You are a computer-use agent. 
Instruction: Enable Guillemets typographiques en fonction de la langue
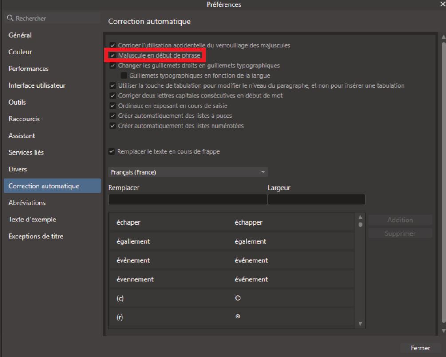tap(124, 75)
